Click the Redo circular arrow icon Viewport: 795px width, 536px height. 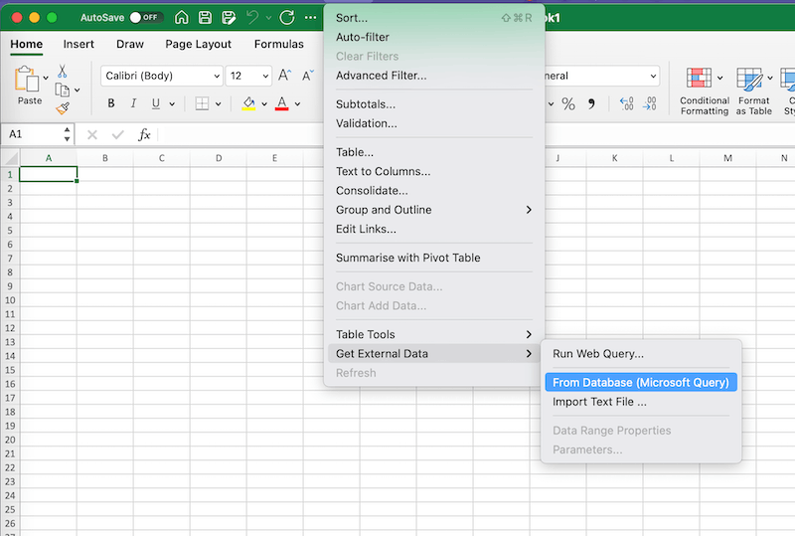[x=287, y=18]
